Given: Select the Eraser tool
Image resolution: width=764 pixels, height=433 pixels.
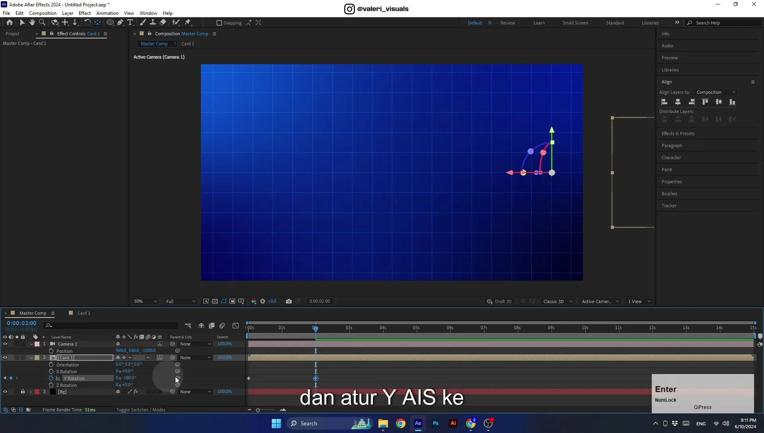Looking at the screenshot, I should (163, 23).
